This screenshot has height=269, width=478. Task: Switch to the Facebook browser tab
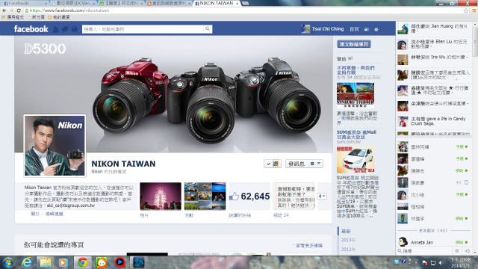tap(25, 3)
